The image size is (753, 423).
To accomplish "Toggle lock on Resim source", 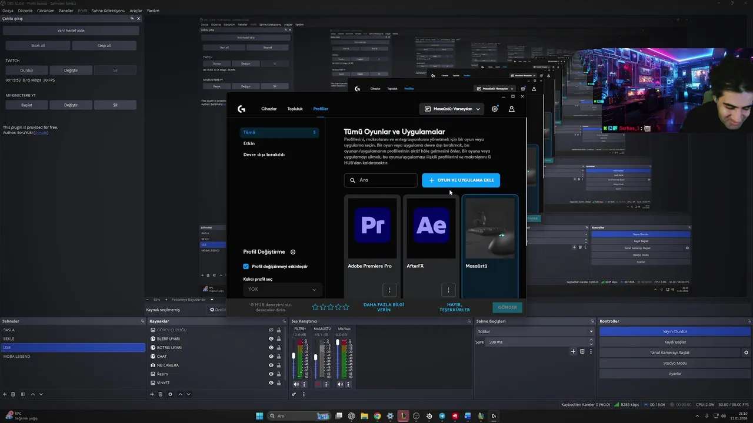I will coord(279,374).
